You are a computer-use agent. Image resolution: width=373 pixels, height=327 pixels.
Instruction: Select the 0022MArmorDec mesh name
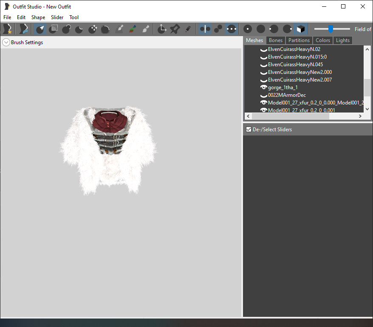point(287,95)
